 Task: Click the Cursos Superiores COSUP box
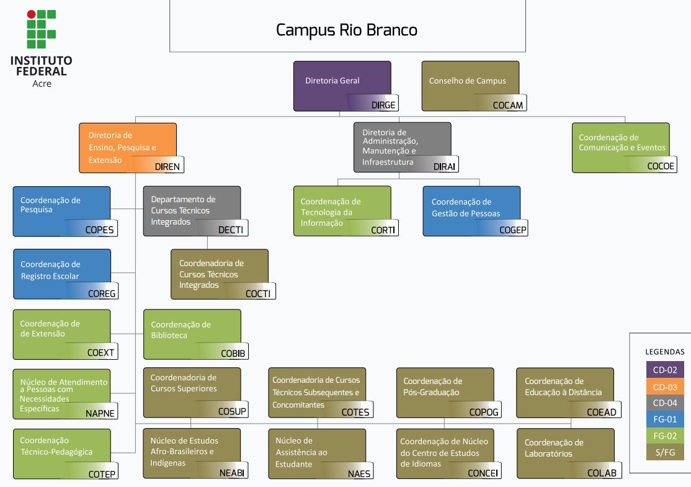point(192,393)
